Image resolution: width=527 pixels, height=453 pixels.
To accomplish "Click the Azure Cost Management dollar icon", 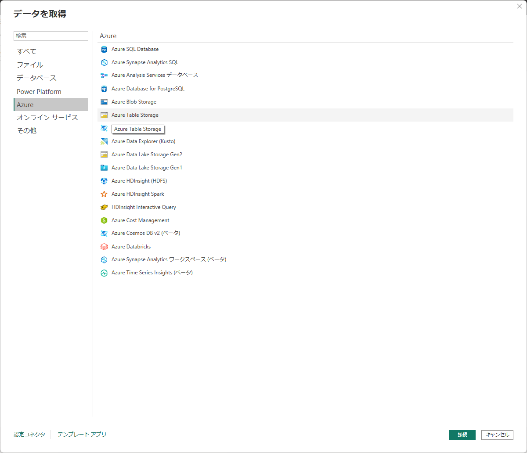I will click(x=105, y=220).
